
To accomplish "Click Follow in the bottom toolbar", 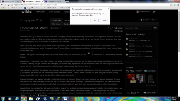I will click(x=23, y=95).
